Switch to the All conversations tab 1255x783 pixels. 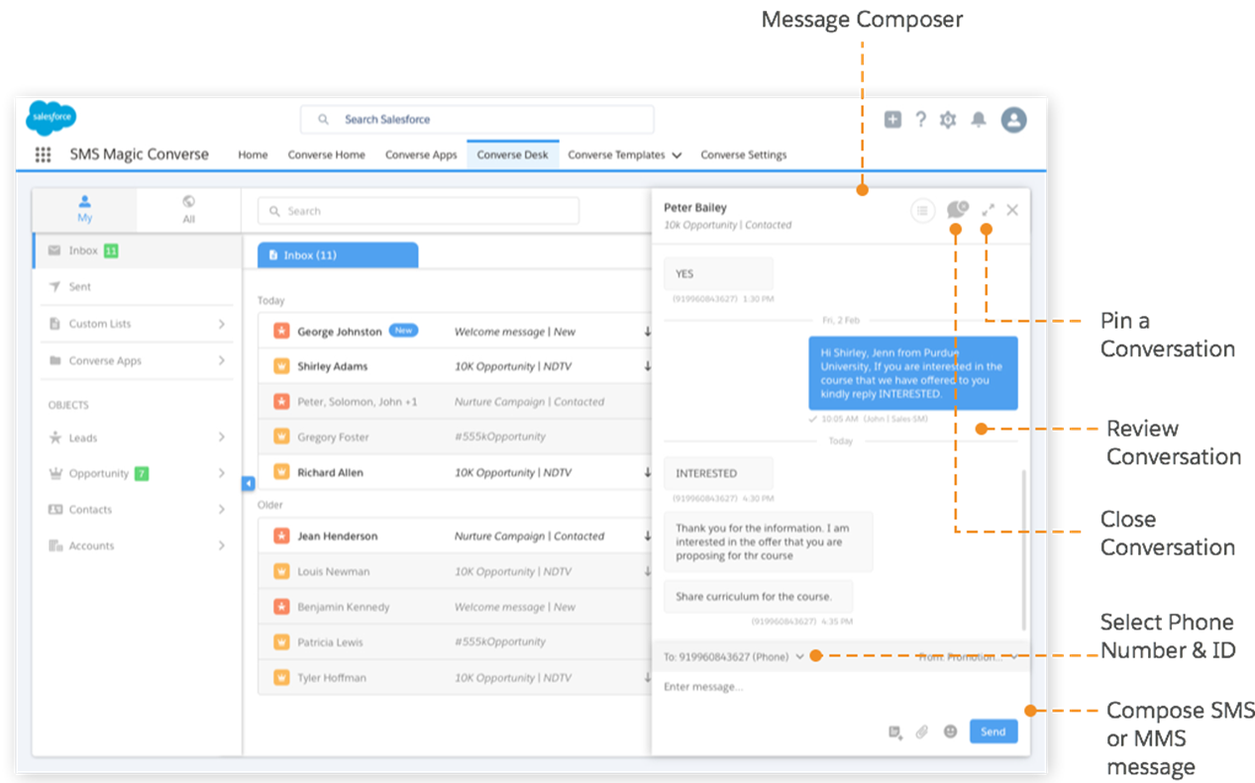click(x=189, y=209)
